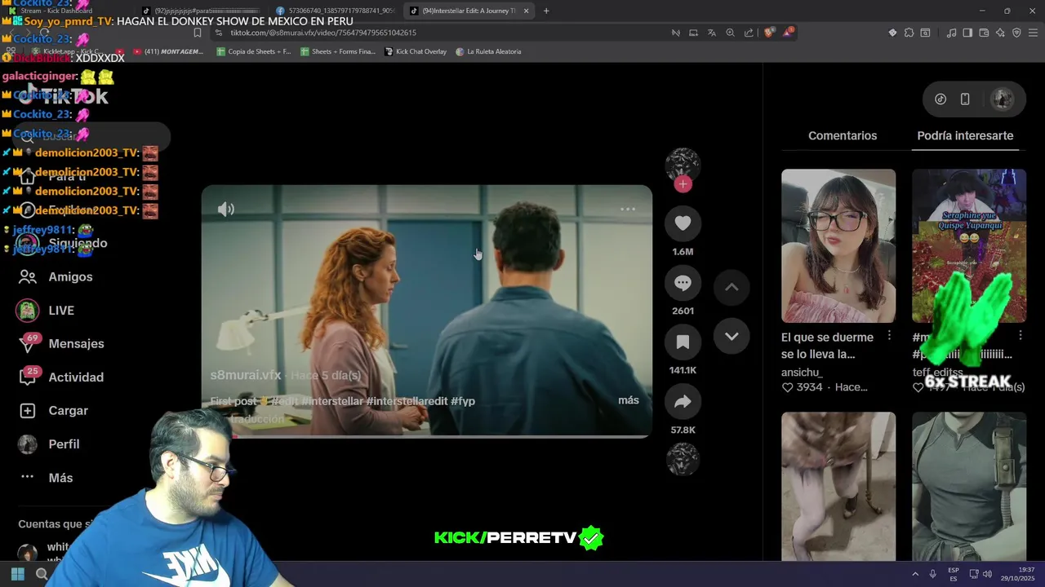Open the ansichu_ author link
1045x587 pixels.
point(802,372)
